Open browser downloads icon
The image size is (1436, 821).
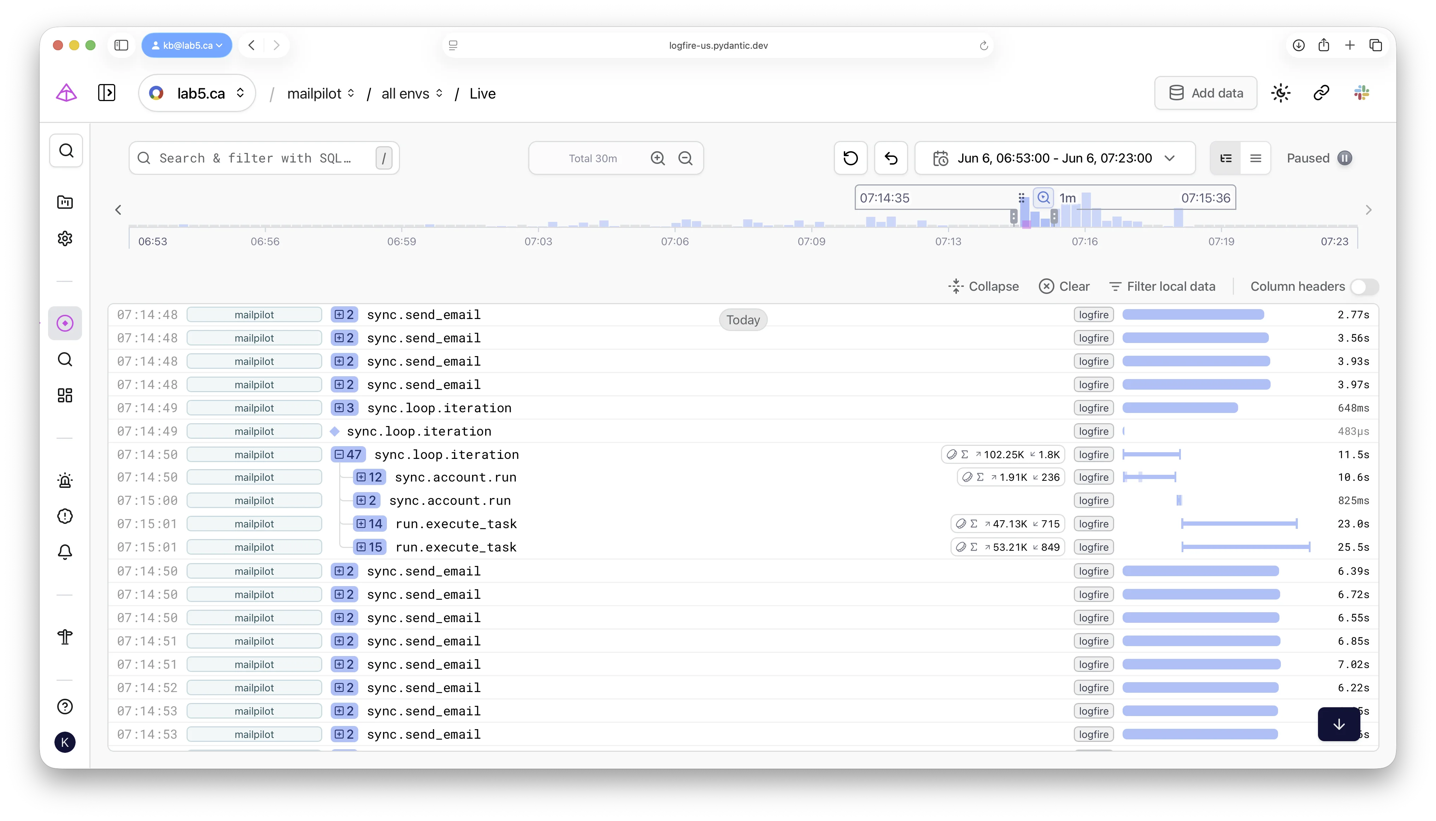[1299, 45]
